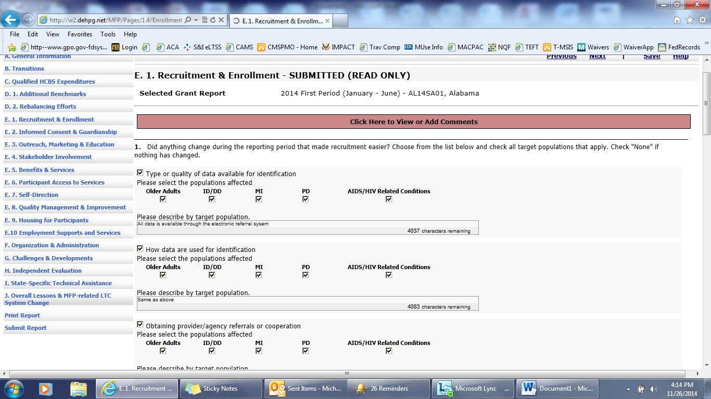The image size is (711, 399).
Task: Open the FedRecords favorite
Action: tap(679, 47)
